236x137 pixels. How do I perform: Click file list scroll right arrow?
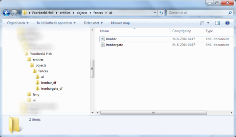pyautogui.click(x=231, y=113)
